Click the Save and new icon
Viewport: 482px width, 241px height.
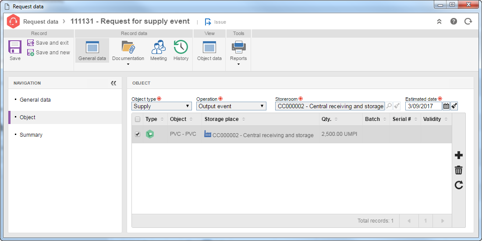pyautogui.click(x=31, y=53)
